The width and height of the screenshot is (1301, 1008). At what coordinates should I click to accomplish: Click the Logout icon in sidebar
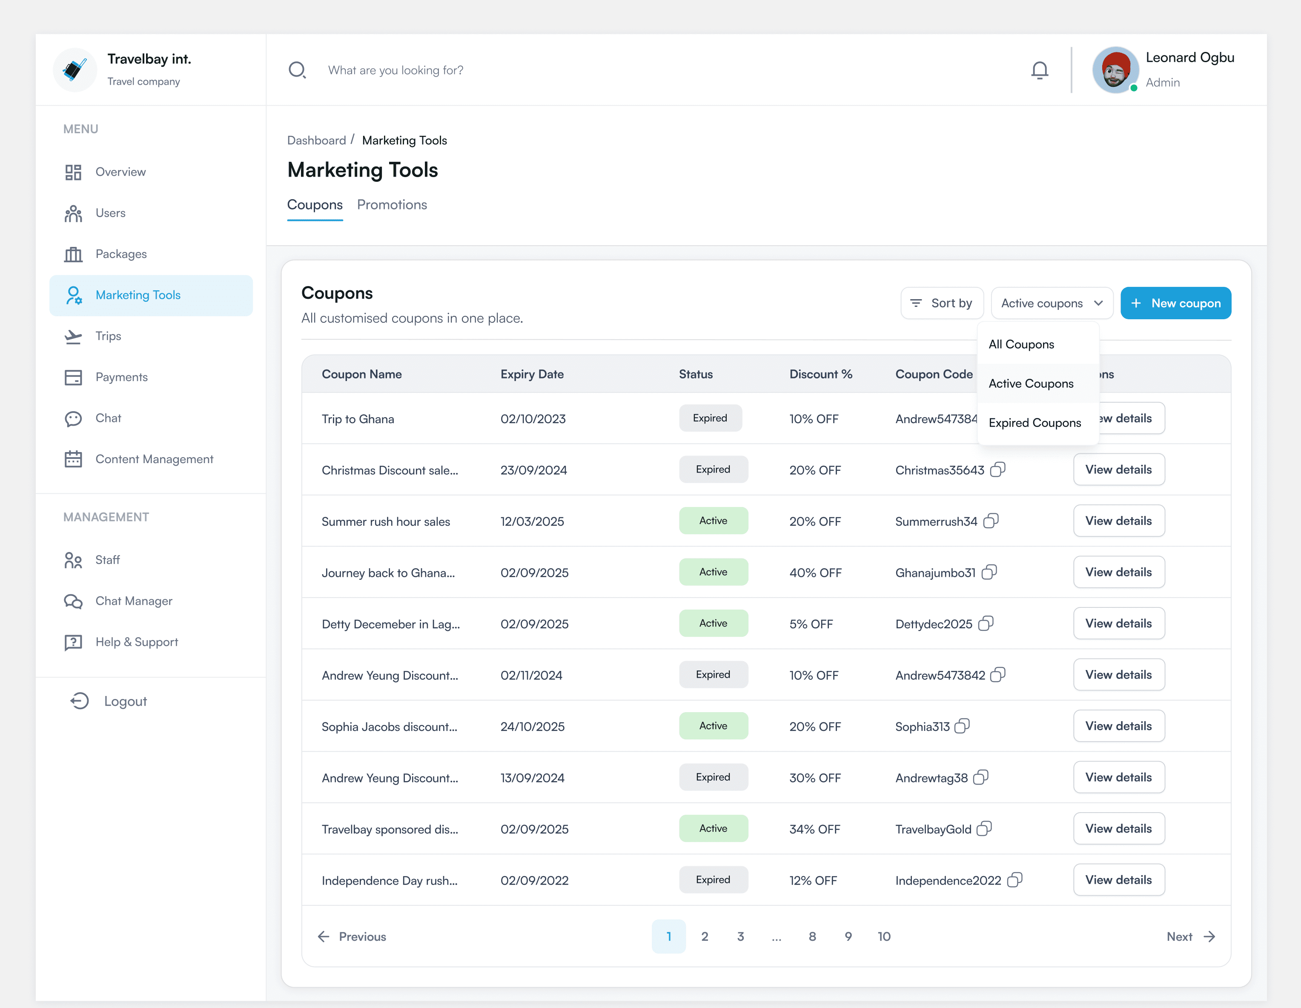tap(79, 701)
